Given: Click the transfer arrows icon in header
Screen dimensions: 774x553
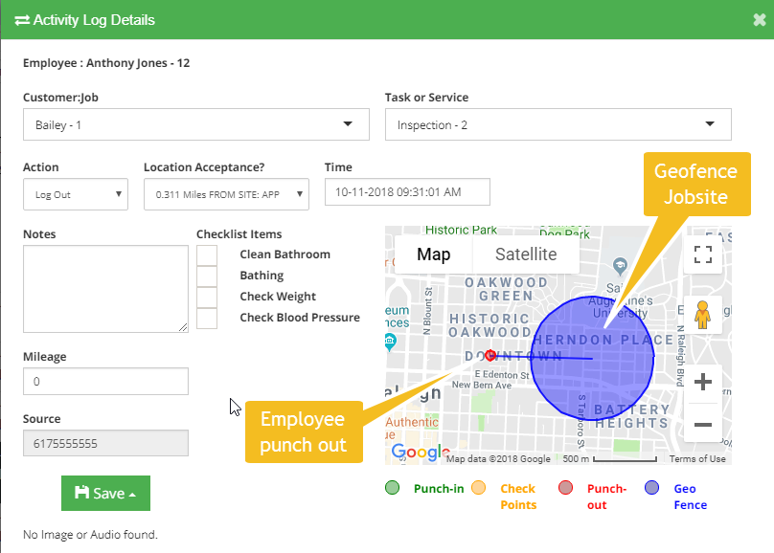Looking at the screenshot, I should 22,20.
